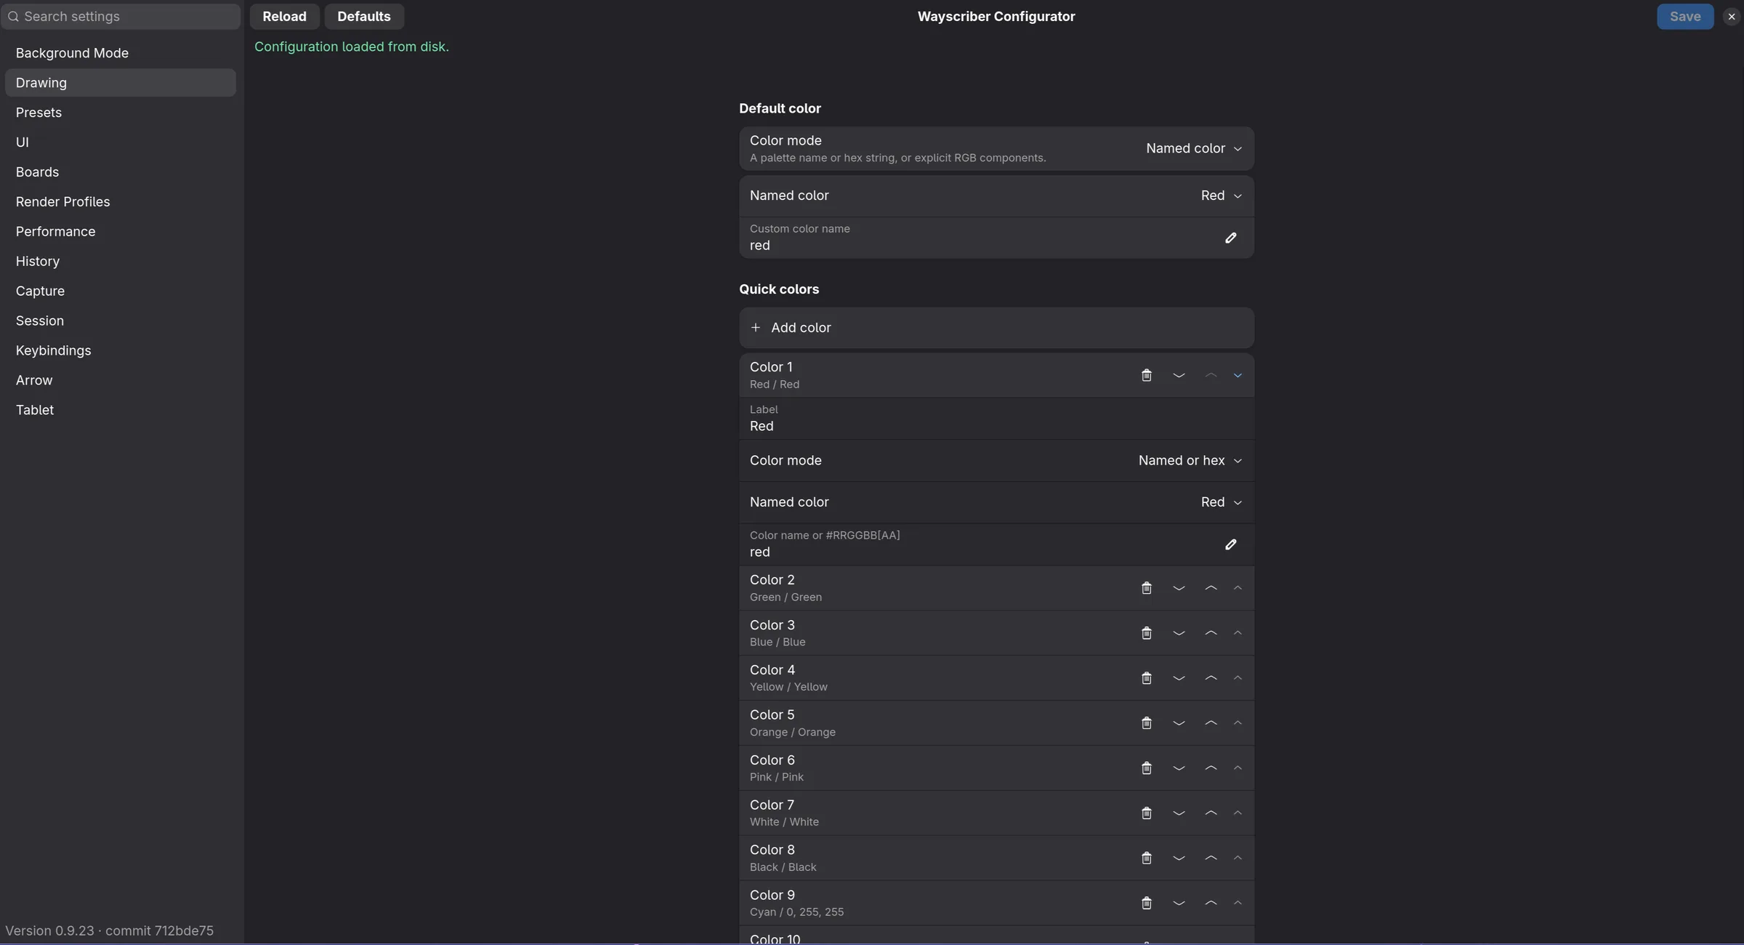Move Color 4 Yellow down
The width and height of the screenshot is (1744, 945).
point(1179,678)
